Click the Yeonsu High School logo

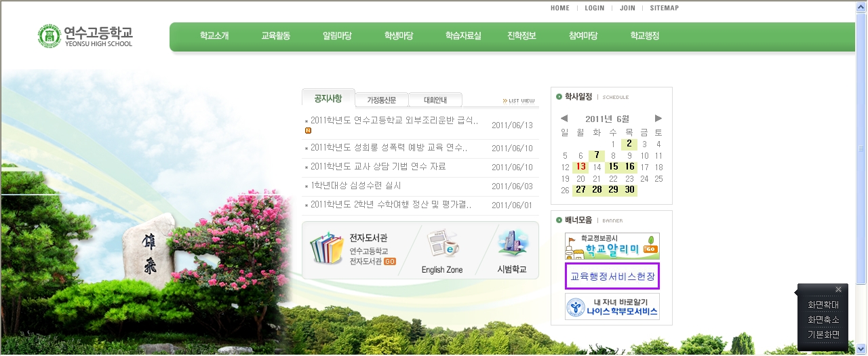pos(85,36)
